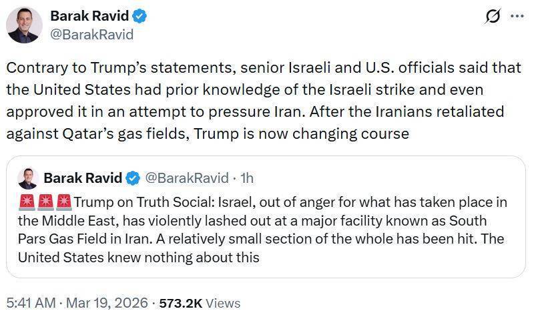This screenshot has width=536, height=325.
Task: Click the small avatar in the quoted post
Action: pos(27,179)
